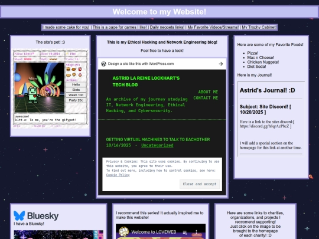319x239 pixels.
Task: Buy the pink cupcake icon in pet shop
Action: pyautogui.click(x=80, y=75)
